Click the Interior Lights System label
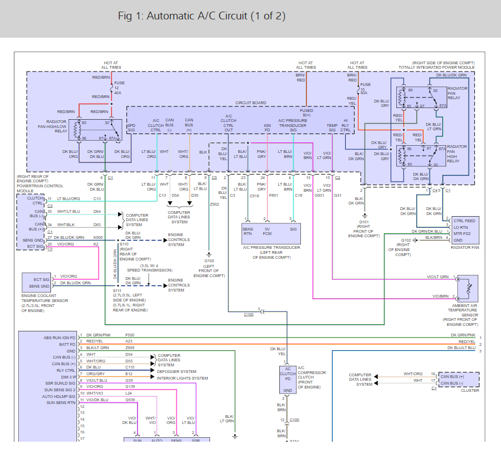The image size is (501, 455). coord(182,379)
